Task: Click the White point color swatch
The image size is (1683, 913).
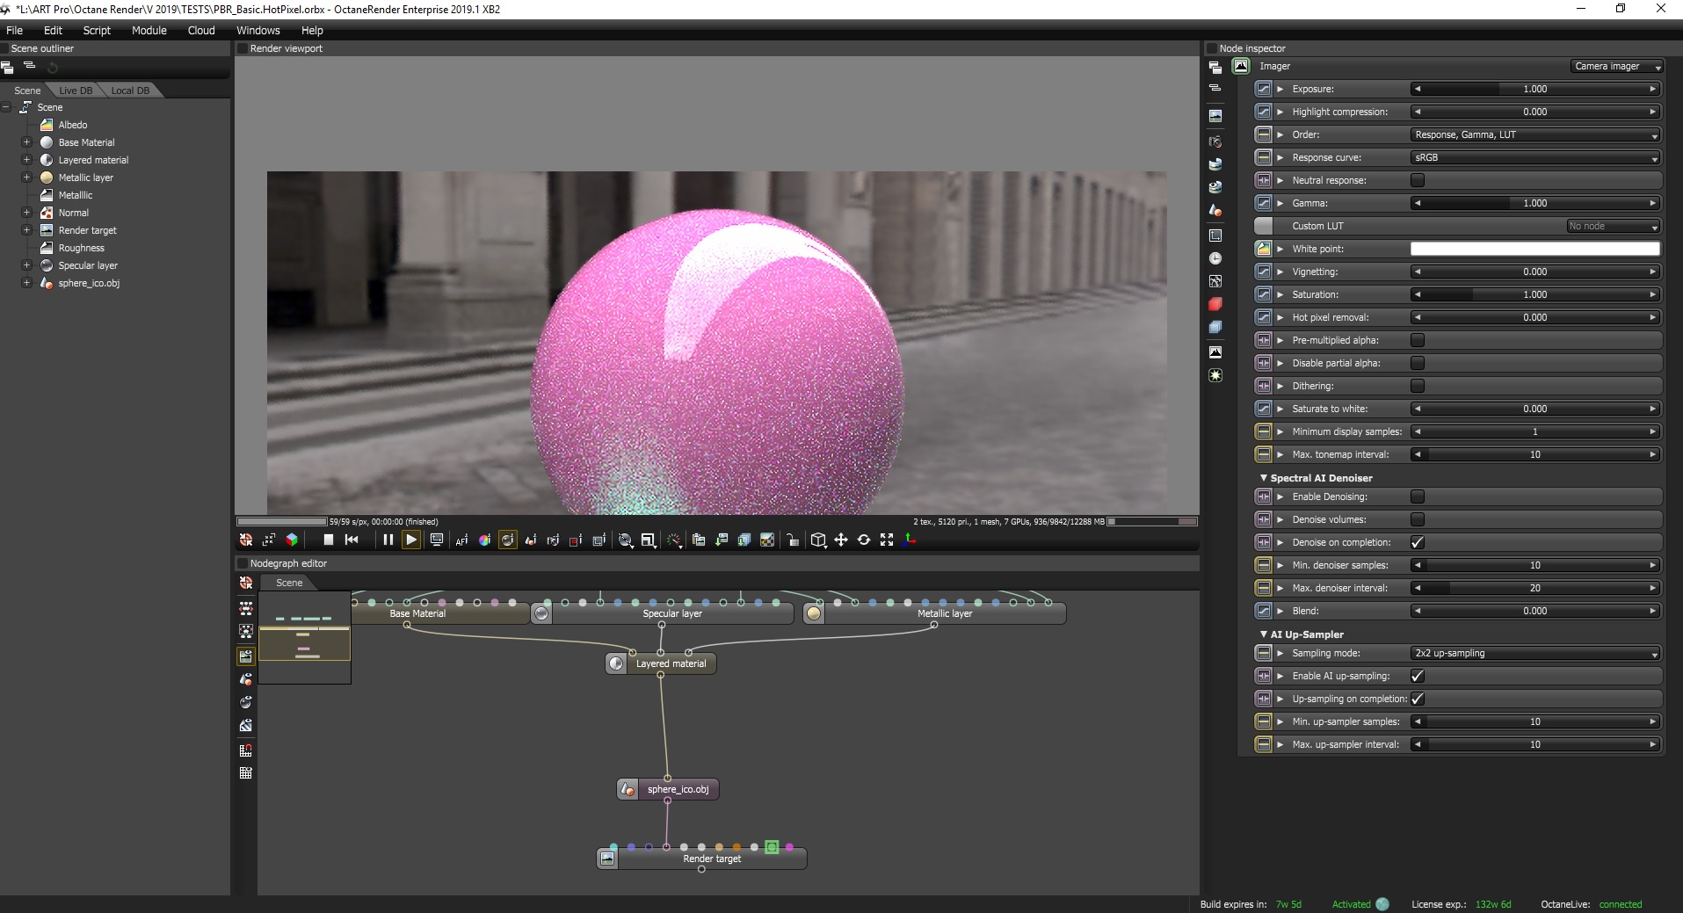Action: click(1535, 249)
